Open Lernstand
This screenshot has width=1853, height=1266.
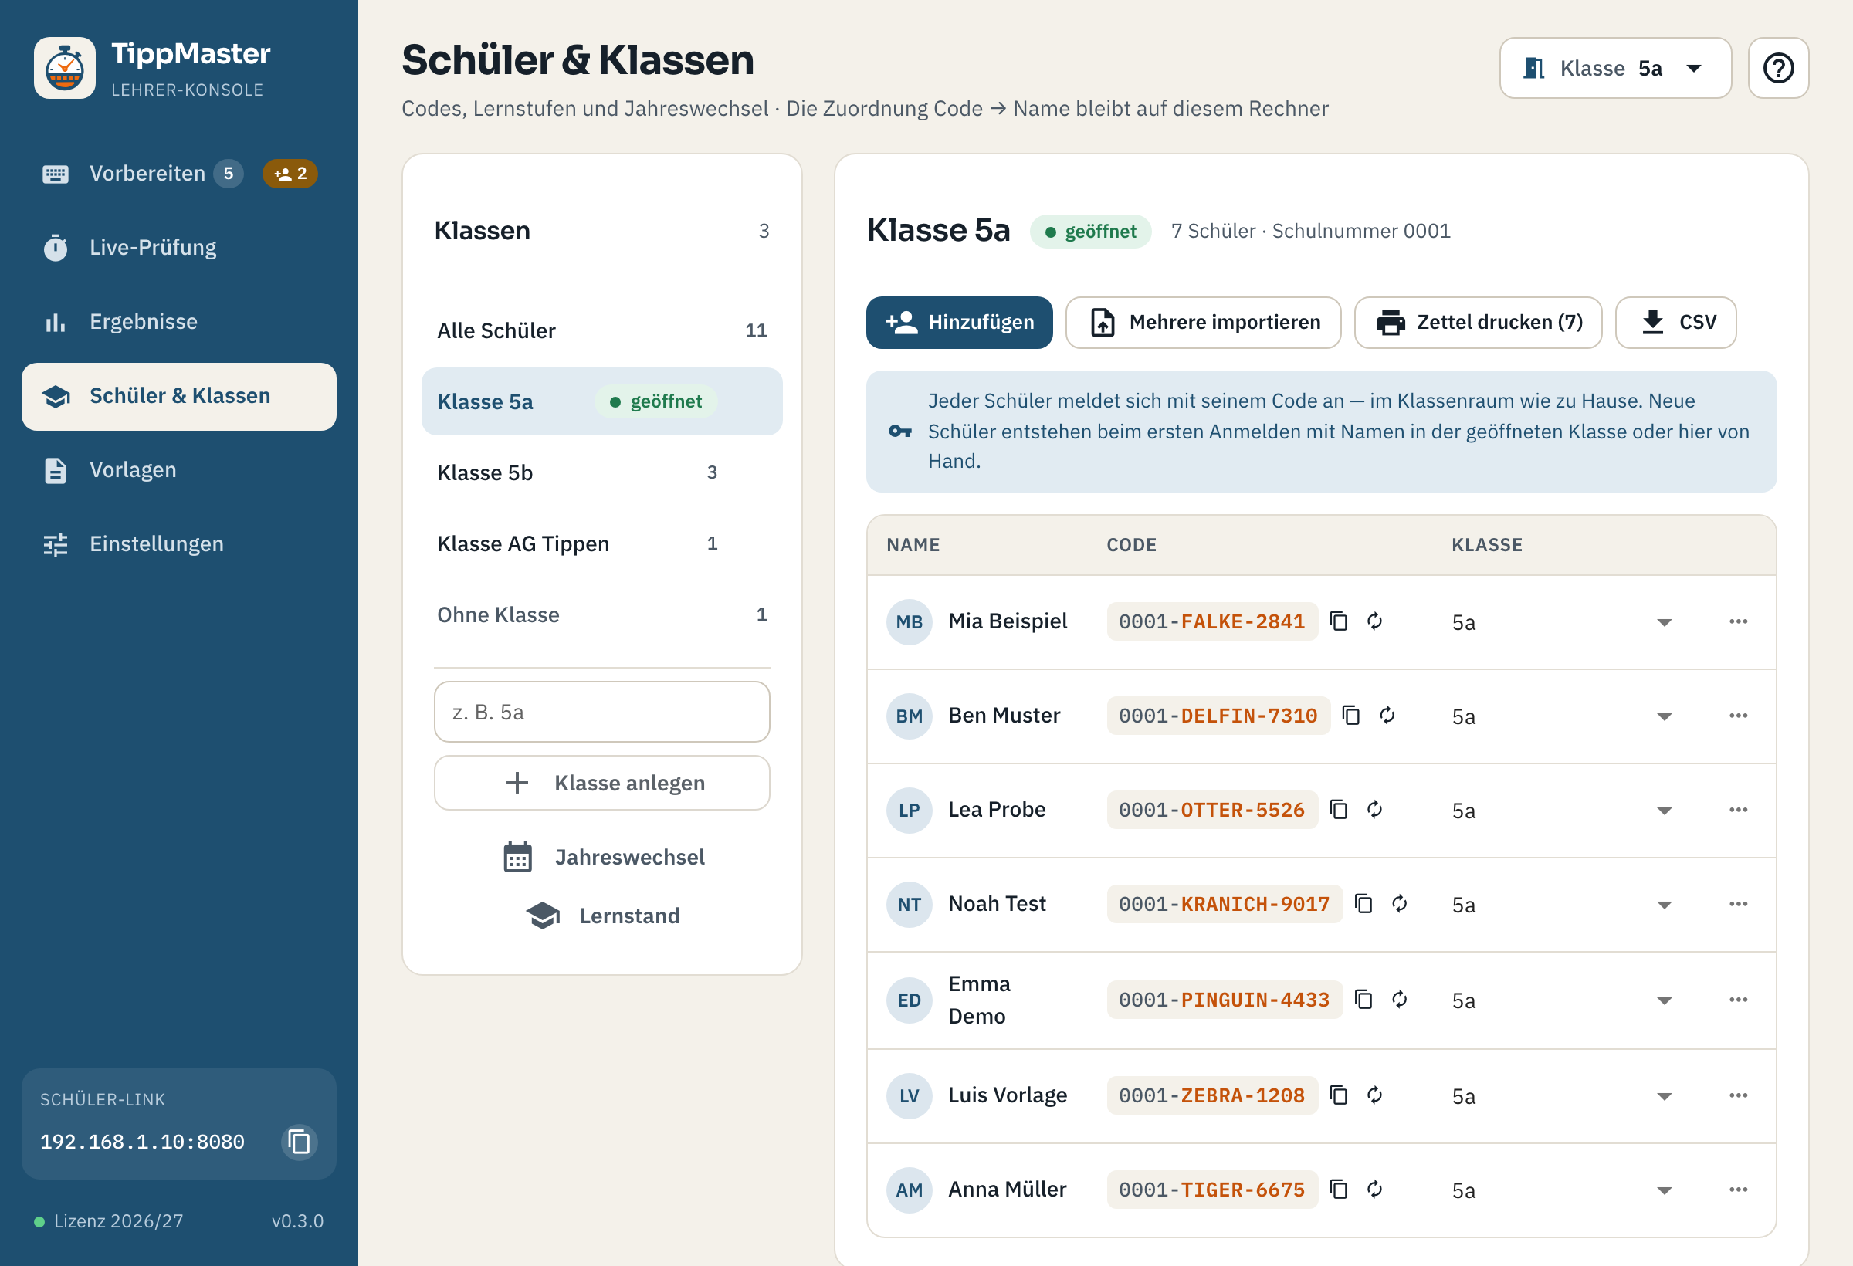pos(602,916)
